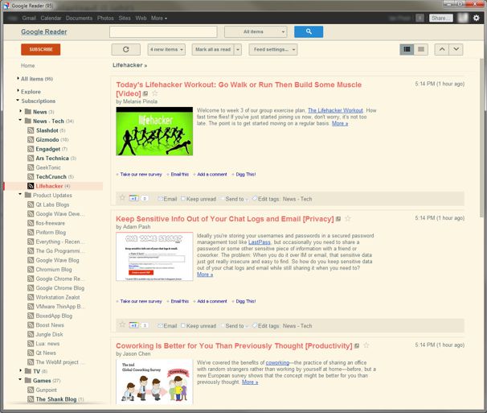Click the Google Reader logo link
The width and height of the screenshot is (487, 413).
click(x=44, y=31)
